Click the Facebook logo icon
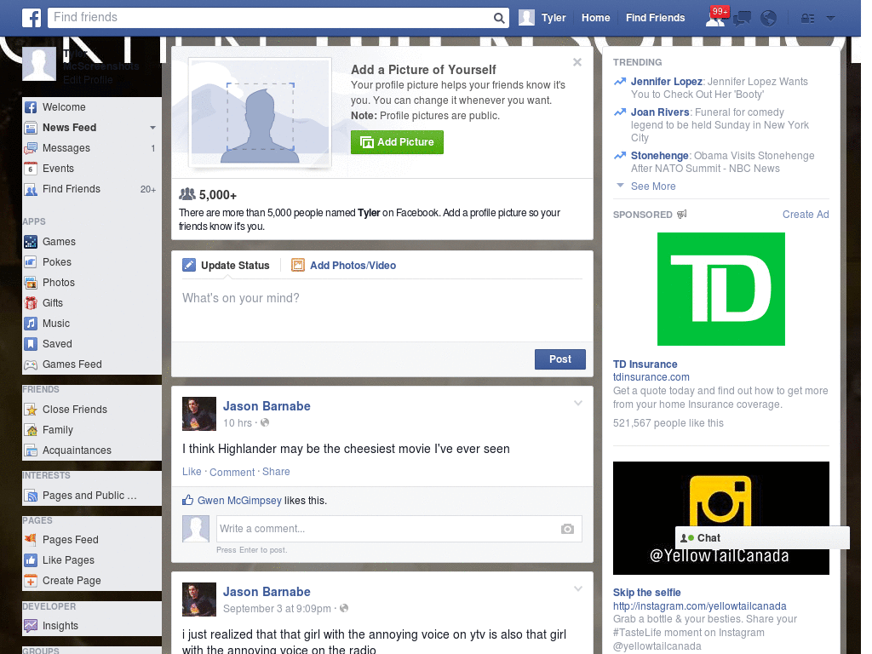The width and height of the screenshot is (872, 654). point(32,18)
